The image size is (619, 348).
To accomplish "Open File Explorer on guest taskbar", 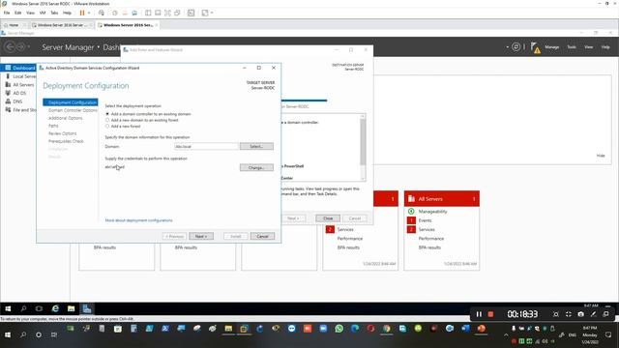I will [x=71, y=308].
